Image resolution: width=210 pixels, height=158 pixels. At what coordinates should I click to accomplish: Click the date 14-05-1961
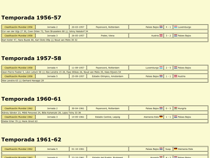point(78,117)
